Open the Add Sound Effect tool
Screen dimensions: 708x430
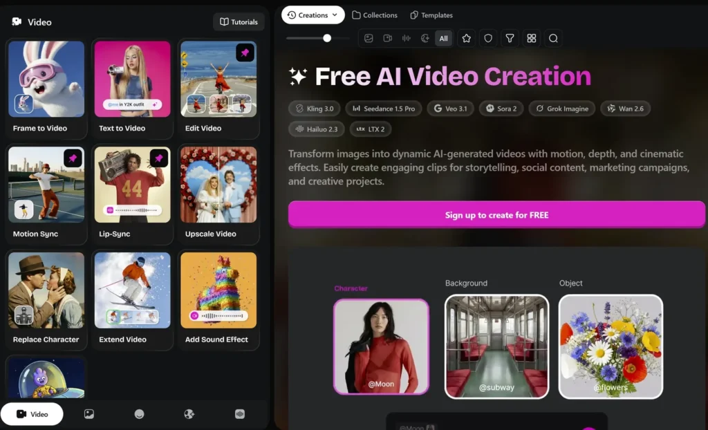[x=218, y=300]
